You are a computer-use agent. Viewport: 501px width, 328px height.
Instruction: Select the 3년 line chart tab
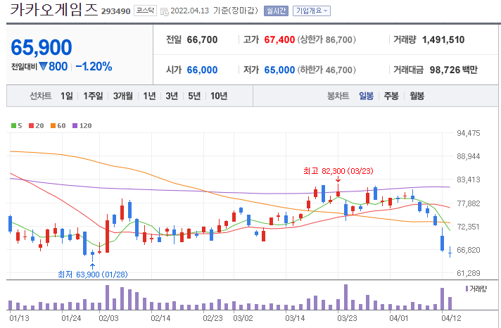pyautogui.click(x=172, y=96)
